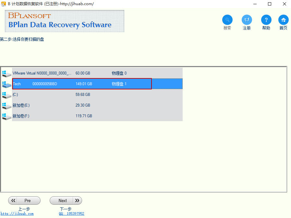The height and width of the screenshot is (218, 291).
Task: Open the Register shopping cart icon
Action: point(247,20)
